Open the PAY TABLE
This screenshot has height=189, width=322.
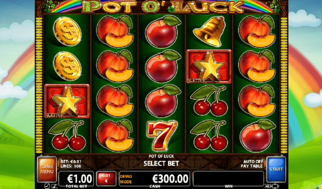[252, 166]
